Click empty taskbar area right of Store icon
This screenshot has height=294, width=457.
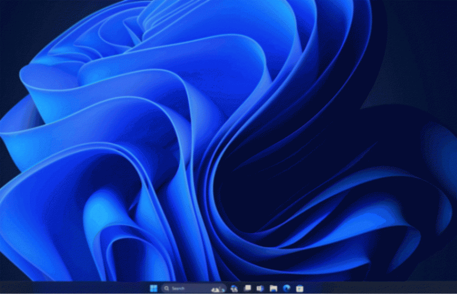[x=370, y=288]
